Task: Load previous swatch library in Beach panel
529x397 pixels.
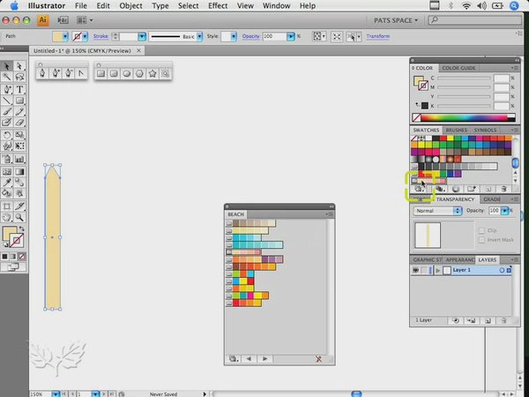Action: 250,359
